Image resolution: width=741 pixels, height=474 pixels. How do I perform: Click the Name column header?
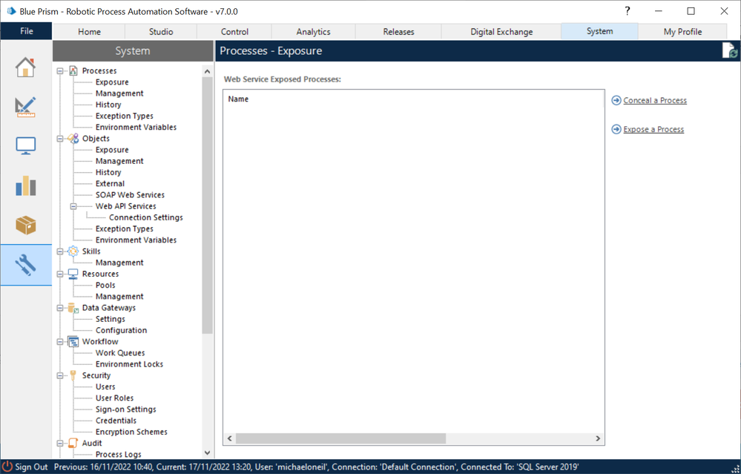[238, 99]
